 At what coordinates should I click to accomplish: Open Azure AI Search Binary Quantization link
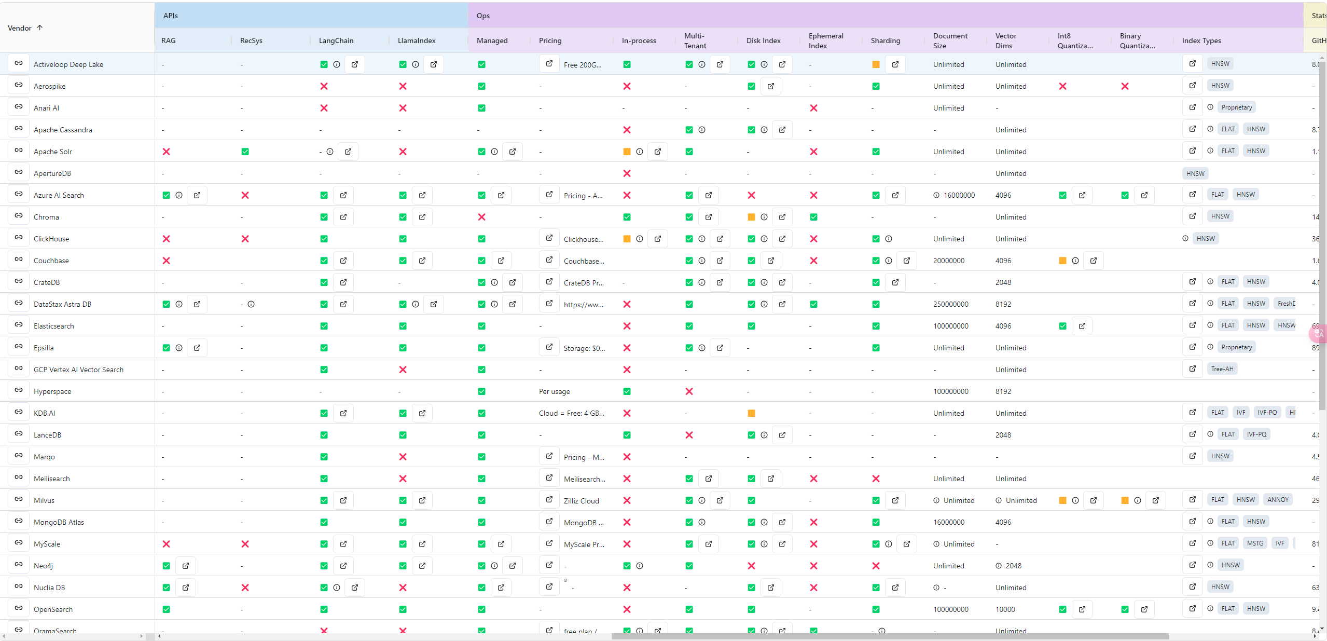[1144, 195]
